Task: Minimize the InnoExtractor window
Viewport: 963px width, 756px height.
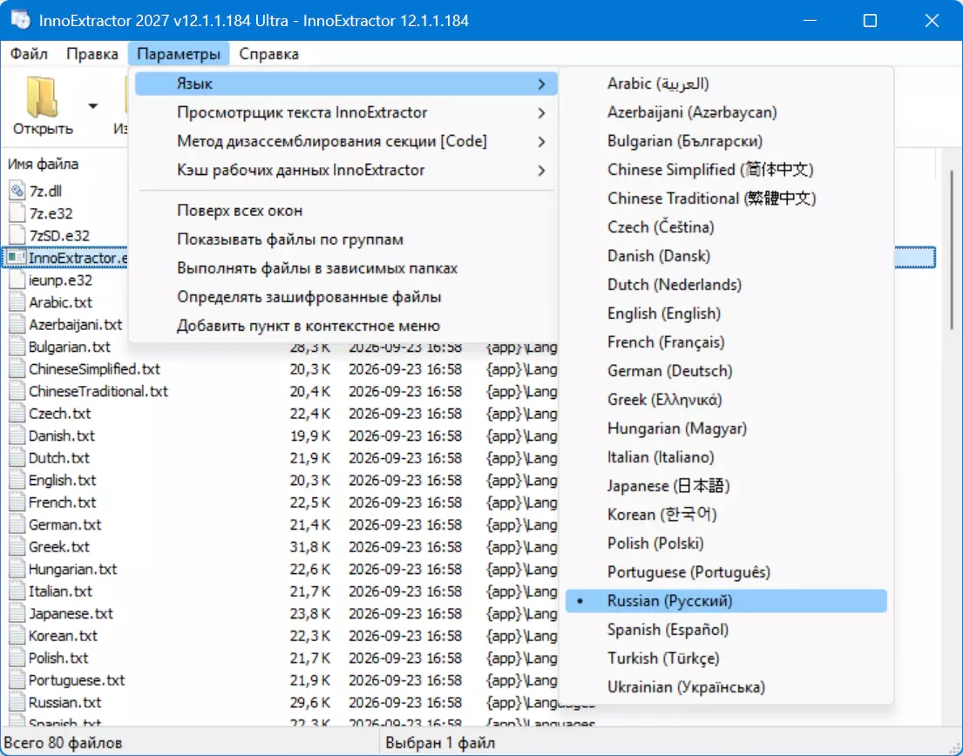Action: pyautogui.click(x=810, y=20)
